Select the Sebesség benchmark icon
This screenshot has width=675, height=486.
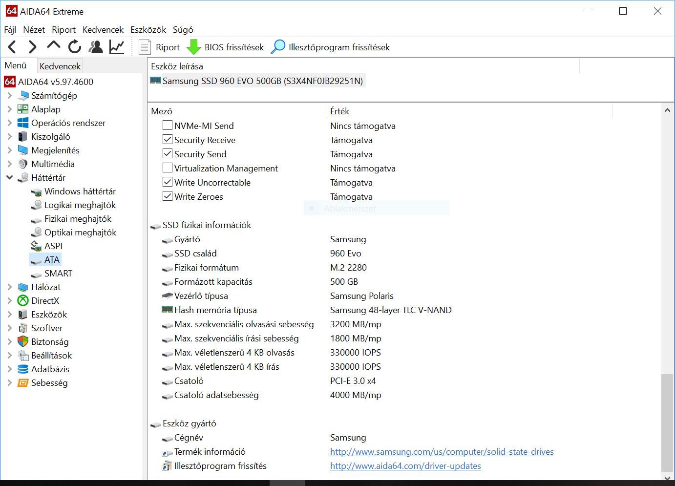pos(23,382)
